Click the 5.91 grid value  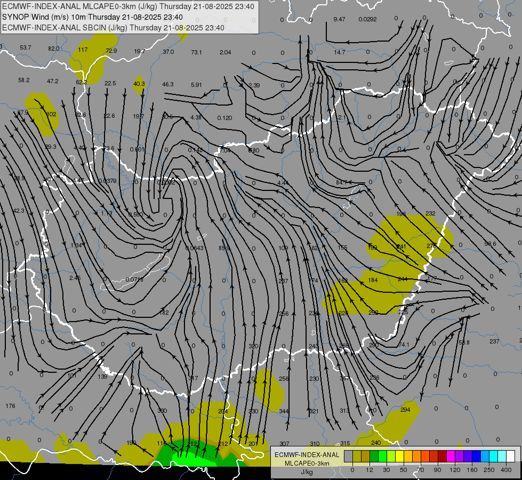click(x=196, y=85)
